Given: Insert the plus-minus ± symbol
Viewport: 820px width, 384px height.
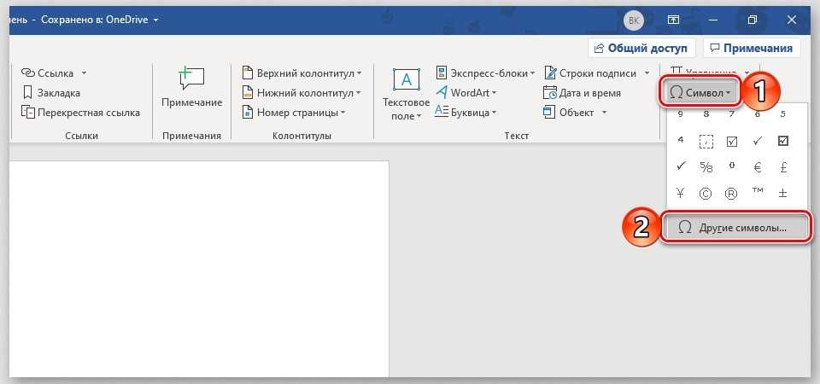Looking at the screenshot, I should coord(783,193).
